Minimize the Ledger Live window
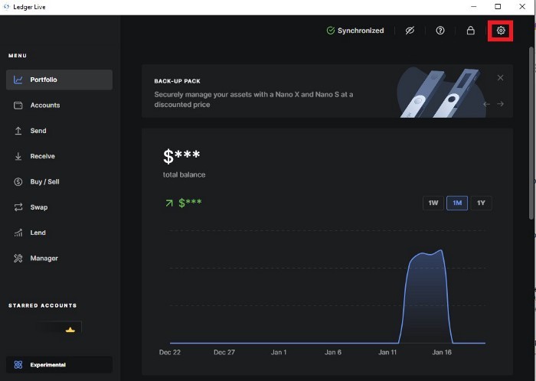 [473, 6]
